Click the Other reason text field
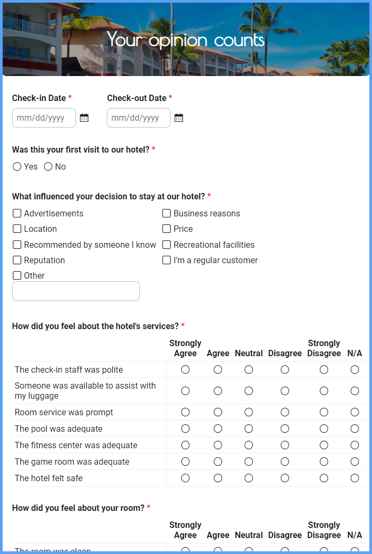The width and height of the screenshot is (372, 554). [x=76, y=291]
